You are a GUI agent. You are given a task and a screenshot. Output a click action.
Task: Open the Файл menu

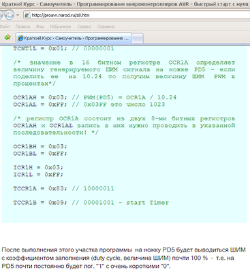5,27
